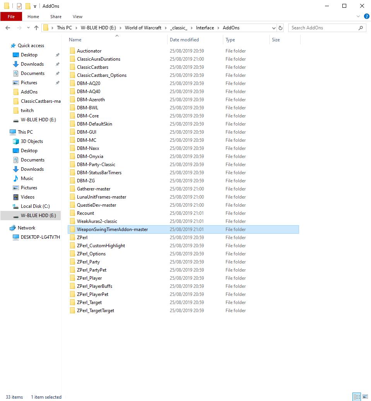This screenshot has width=371, height=401.
Task: Open Music in navigation pane
Action: pyautogui.click(x=27, y=178)
